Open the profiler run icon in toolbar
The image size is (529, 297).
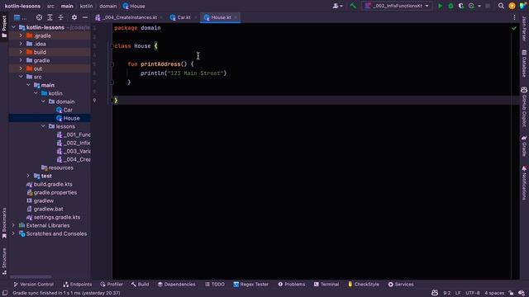(x=471, y=6)
